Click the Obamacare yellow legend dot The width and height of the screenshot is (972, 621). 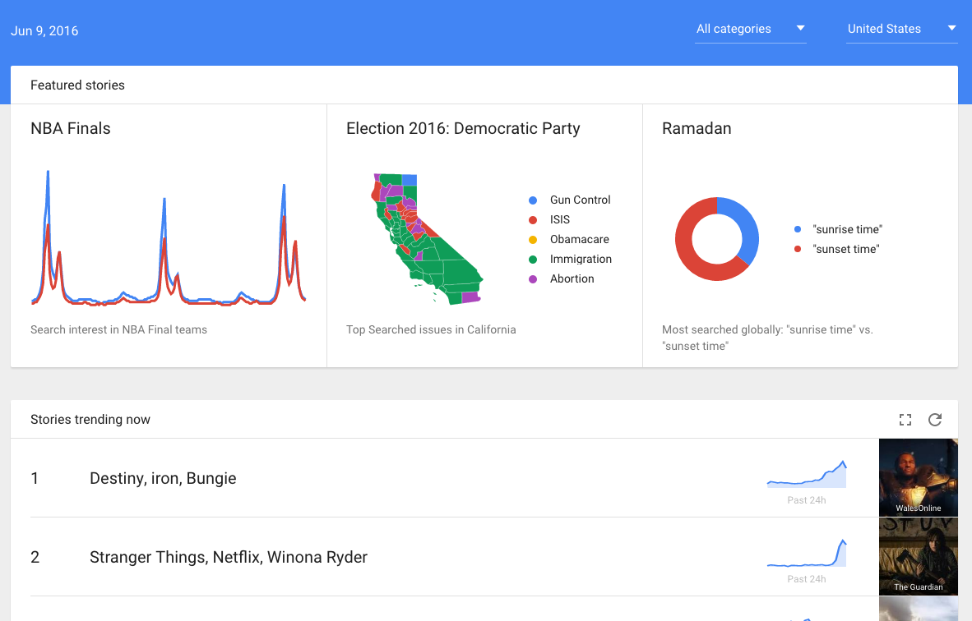coord(533,240)
